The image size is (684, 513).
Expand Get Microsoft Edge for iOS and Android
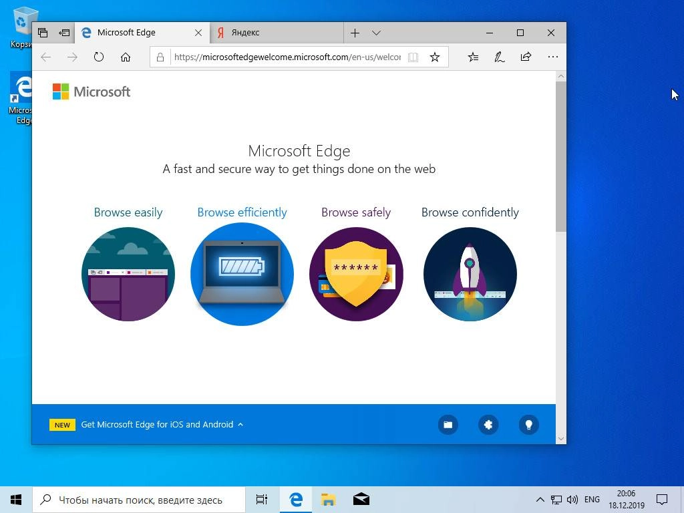coord(162,424)
